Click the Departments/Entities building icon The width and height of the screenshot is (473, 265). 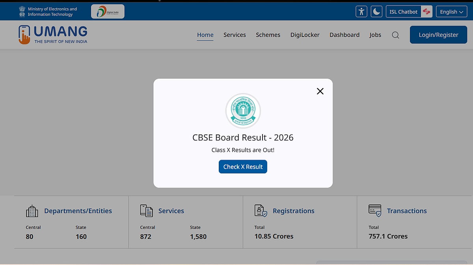click(32, 211)
